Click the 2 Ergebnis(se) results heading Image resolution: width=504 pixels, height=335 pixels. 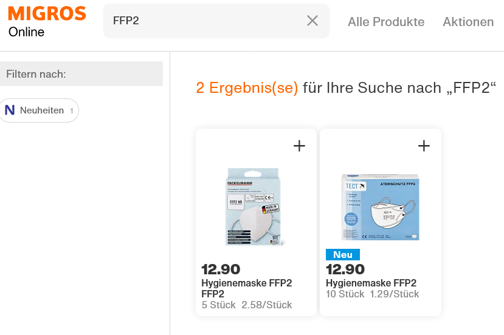point(247,88)
